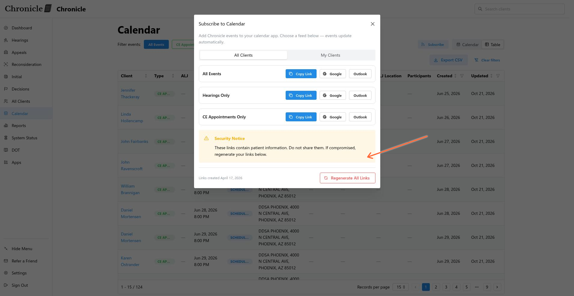Viewport: 574px width, 296px height.
Task: Go to page 3
Action: (446, 287)
